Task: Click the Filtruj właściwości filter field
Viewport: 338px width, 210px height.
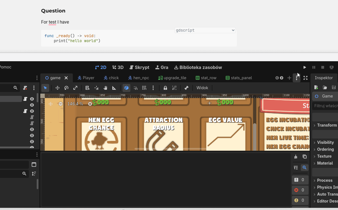Action: [325, 106]
